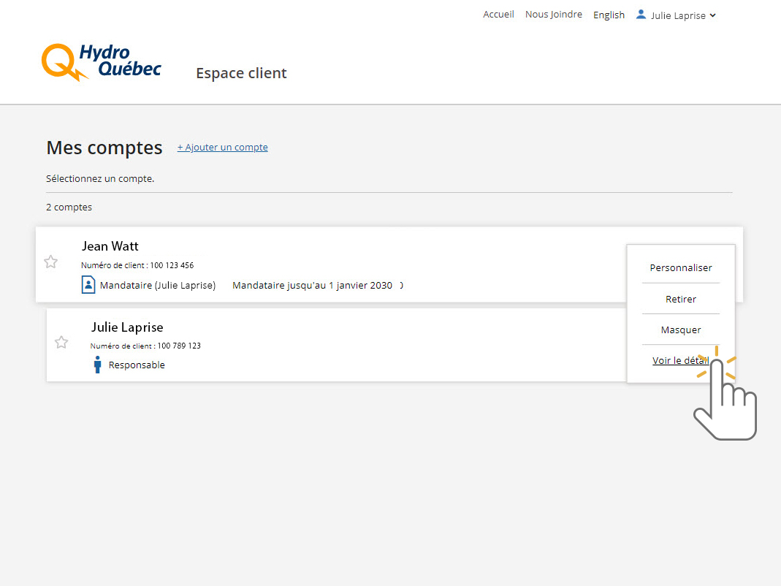The height and width of the screenshot is (586, 781).
Task: Expand the Julie Laprise user menu chevron
Action: click(712, 15)
